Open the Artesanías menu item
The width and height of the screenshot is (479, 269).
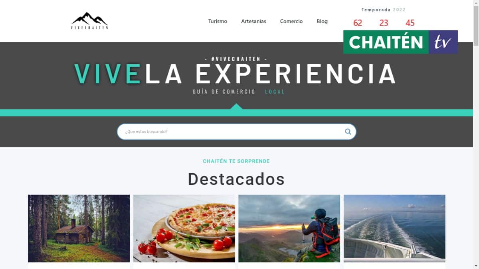[x=253, y=22]
